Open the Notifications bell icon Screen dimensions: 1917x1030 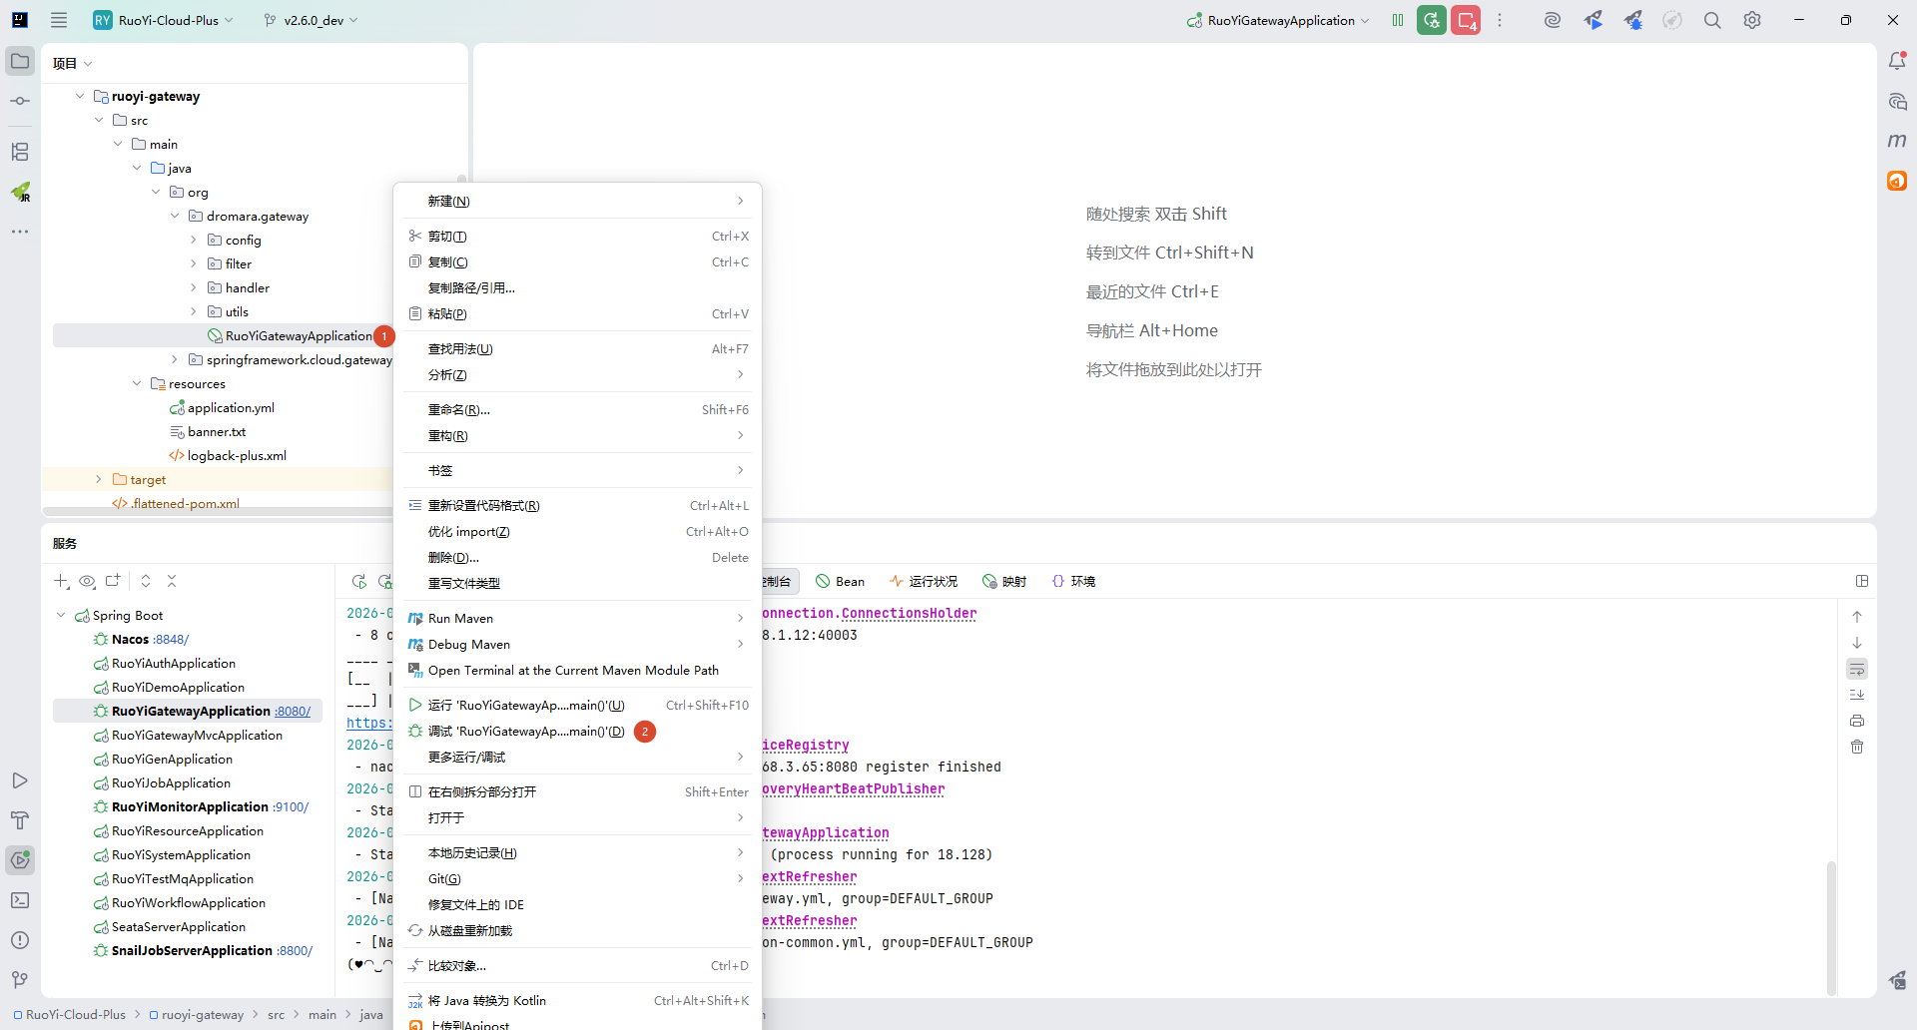tap(1897, 61)
